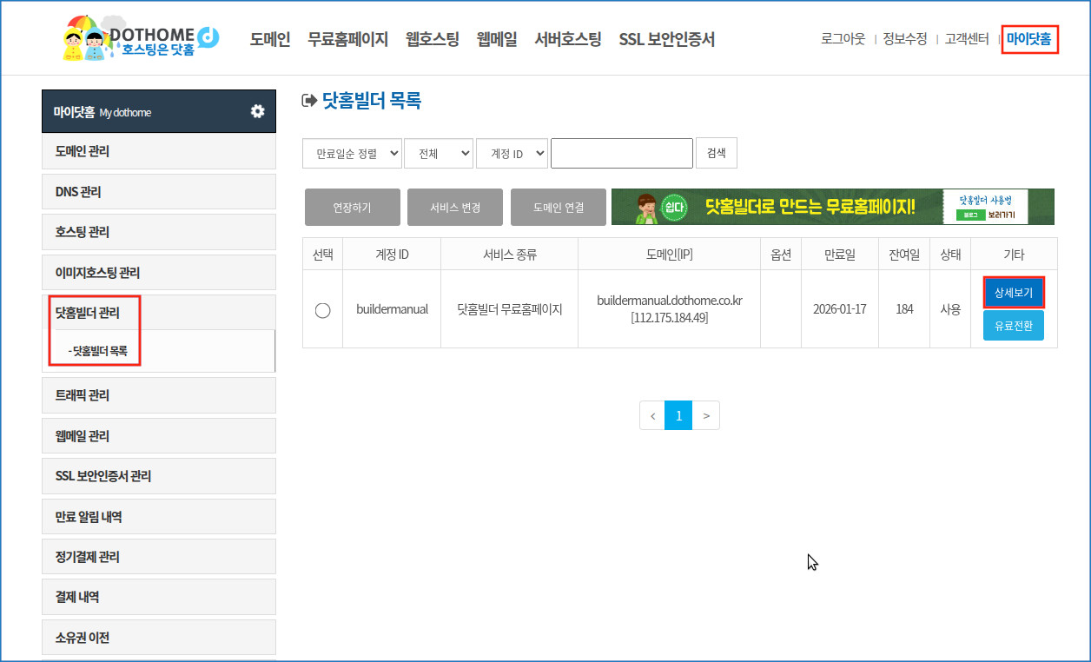This screenshot has height=662, width=1091.
Task: Expand 닷홈빌더 관리 in sidebar
Action: coord(159,313)
